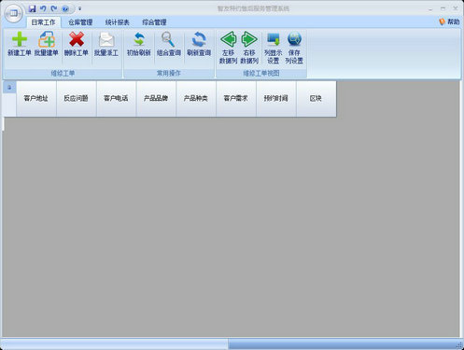Click the 客户地址 column header
The height and width of the screenshot is (350, 464).
[x=36, y=98]
